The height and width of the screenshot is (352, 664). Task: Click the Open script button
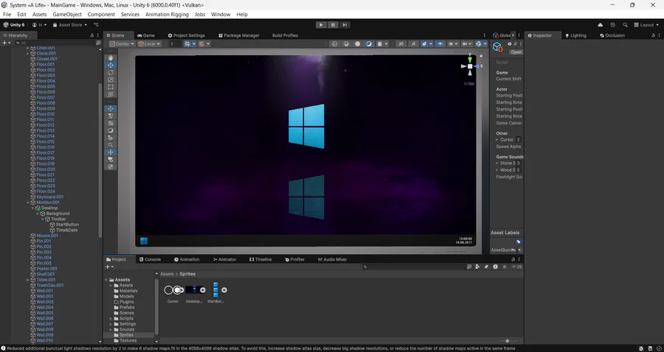pyautogui.click(x=516, y=52)
